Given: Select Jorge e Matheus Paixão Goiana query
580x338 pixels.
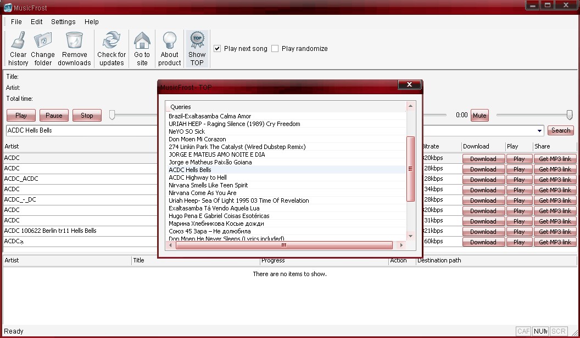Looking at the screenshot, I should coord(210,162).
